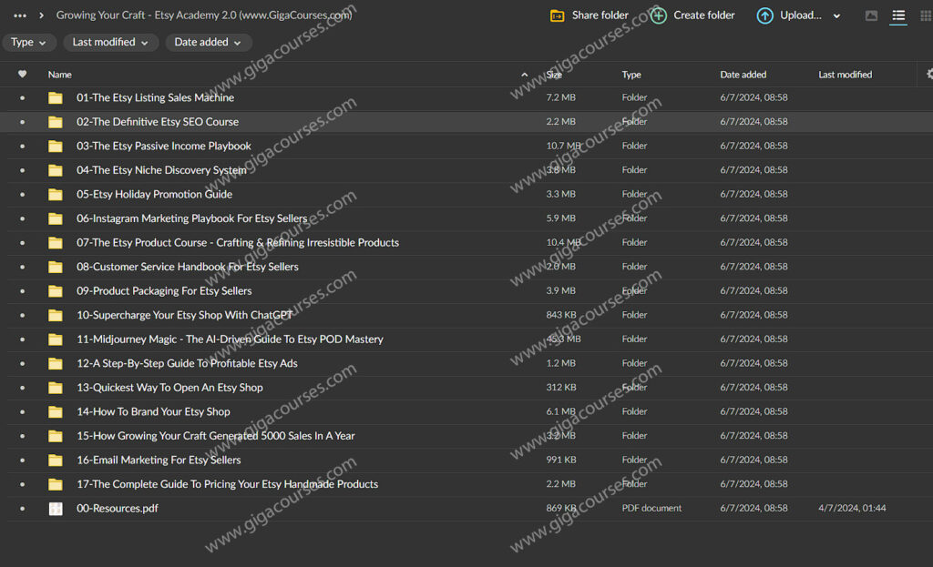
Task: Sort by the Size column header
Action: [x=554, y=75]
